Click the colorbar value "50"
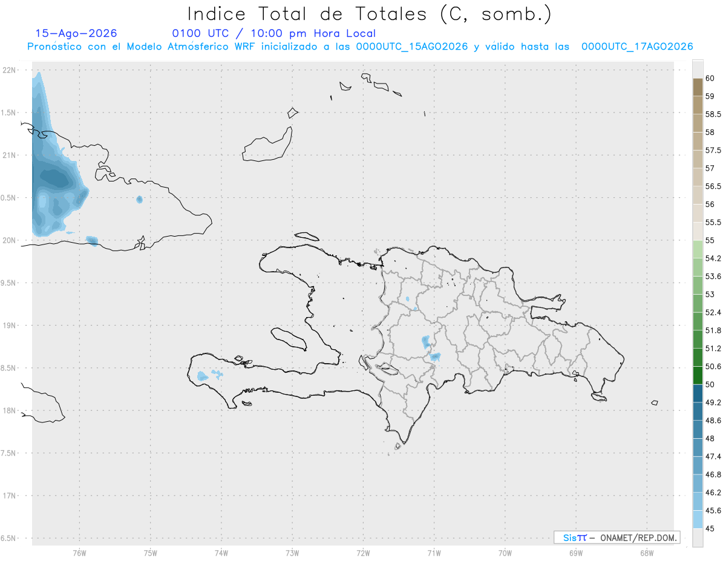 click(710, 384)
